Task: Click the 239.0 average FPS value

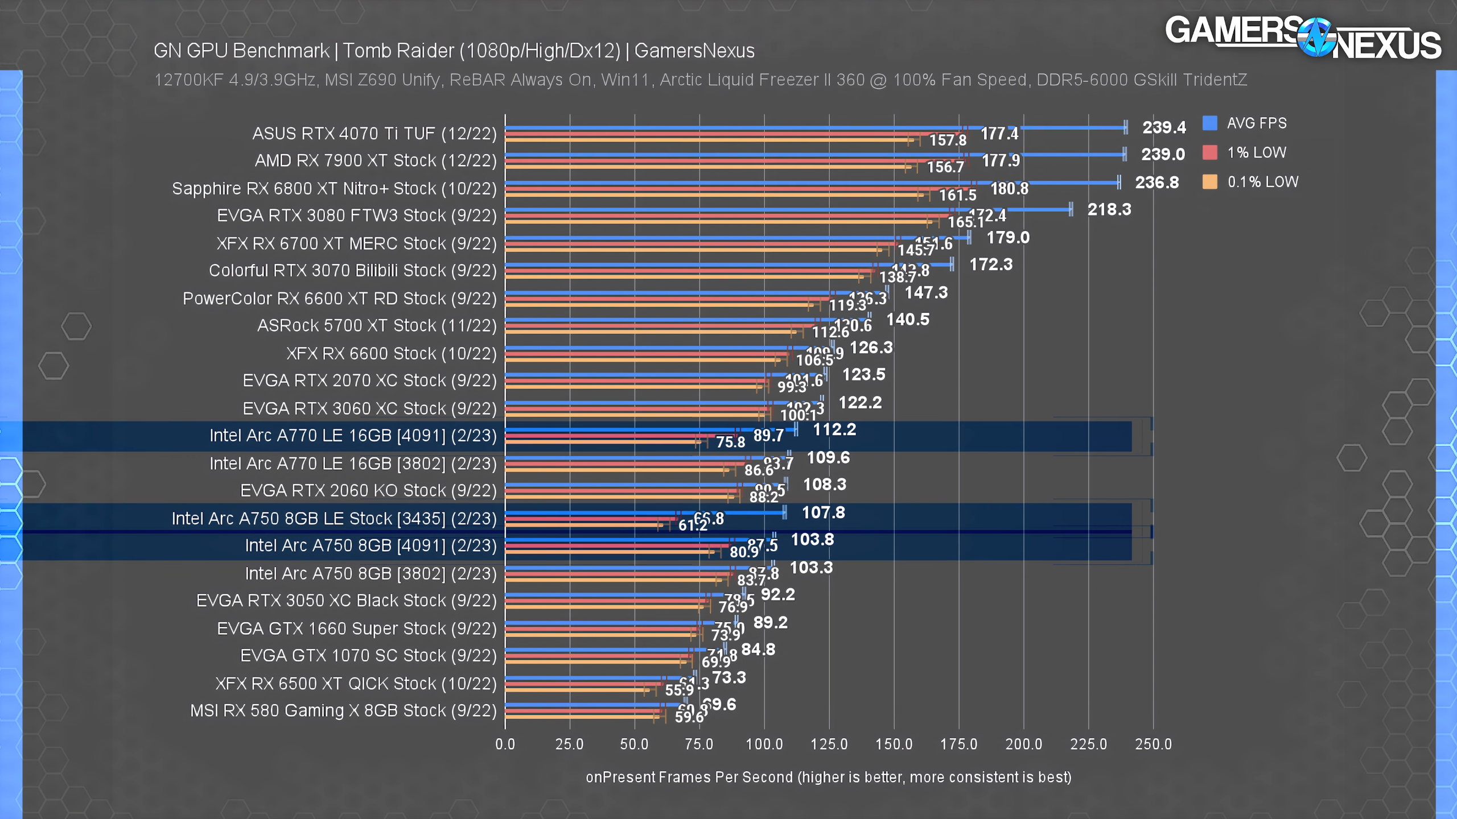Action: pyautogui.click(x=1163, y=154)
